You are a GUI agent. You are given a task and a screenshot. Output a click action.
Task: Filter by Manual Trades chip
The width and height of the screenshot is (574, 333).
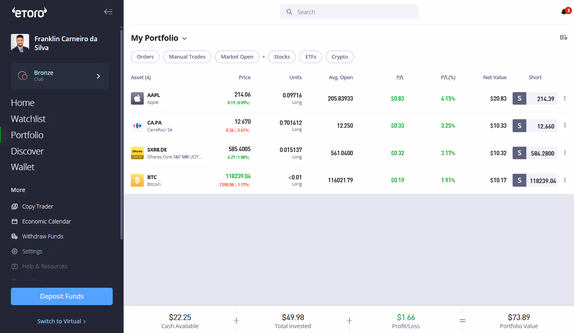(187, 57)
